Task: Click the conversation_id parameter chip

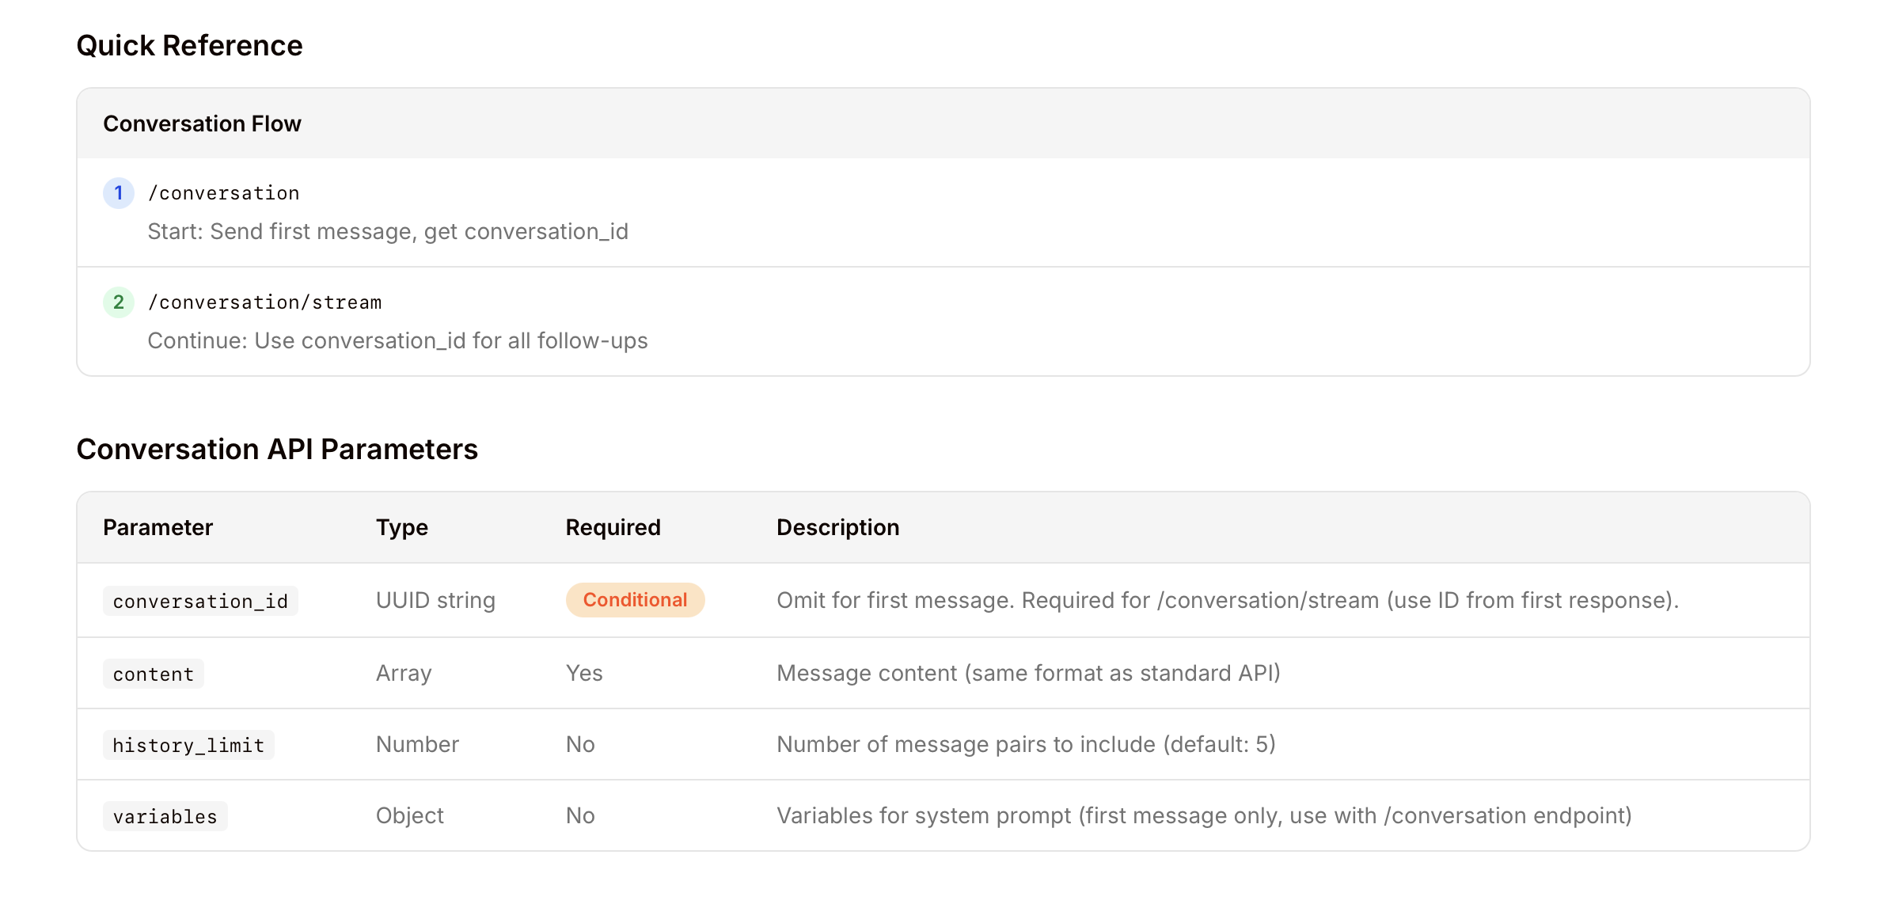Action: (x=200, y=601)
